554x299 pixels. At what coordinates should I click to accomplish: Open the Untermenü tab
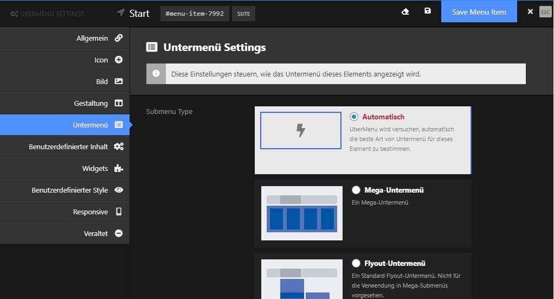pyautogui.click(x=65, y=125)
